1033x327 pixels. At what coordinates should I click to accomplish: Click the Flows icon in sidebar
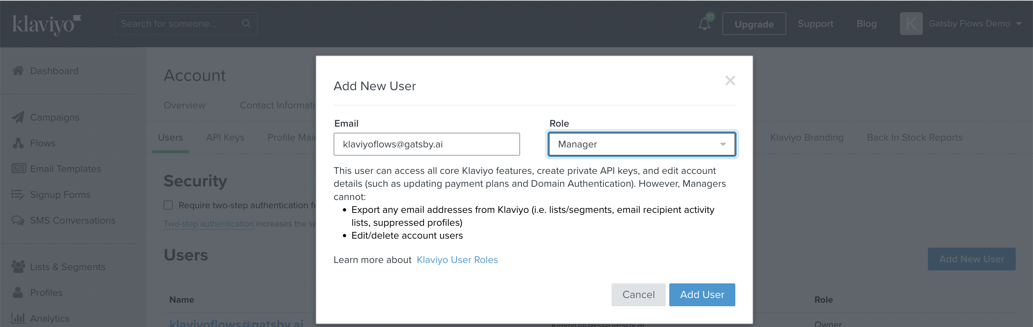pos(18,143)
